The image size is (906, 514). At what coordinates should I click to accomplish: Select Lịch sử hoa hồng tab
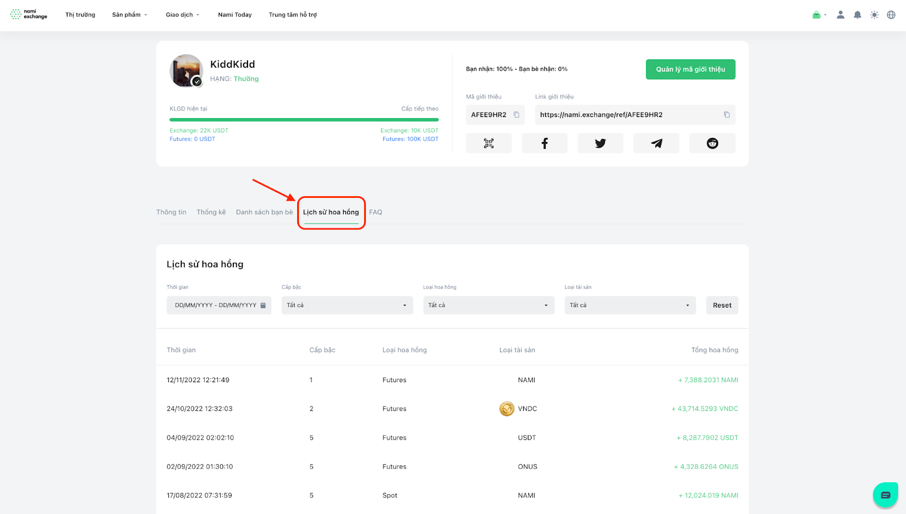tap(331, 212)
